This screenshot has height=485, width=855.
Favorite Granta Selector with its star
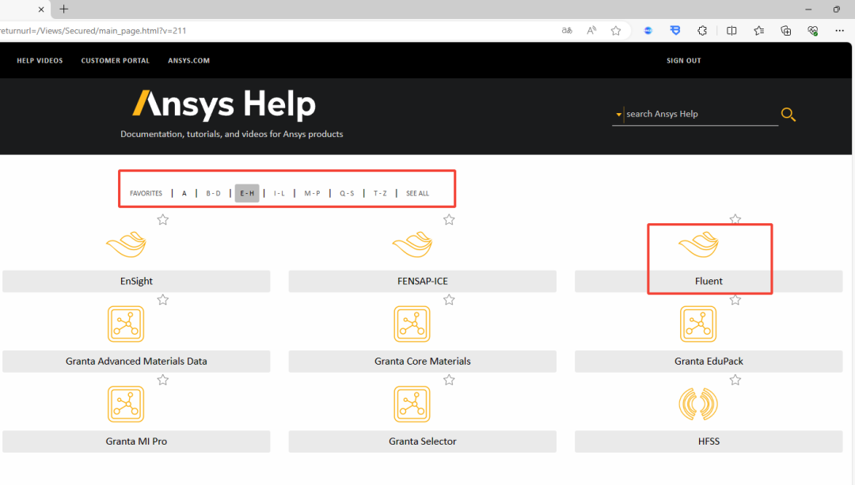[449, 380]
